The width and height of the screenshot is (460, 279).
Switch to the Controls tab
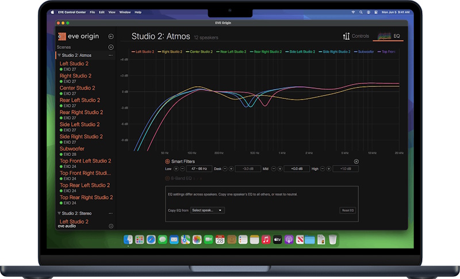click(x=356, y=36)
